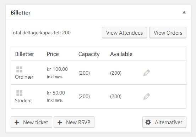This screenshot has height=137, width=196.
Task: Open the View Attendees page
Action: point(125,33)
